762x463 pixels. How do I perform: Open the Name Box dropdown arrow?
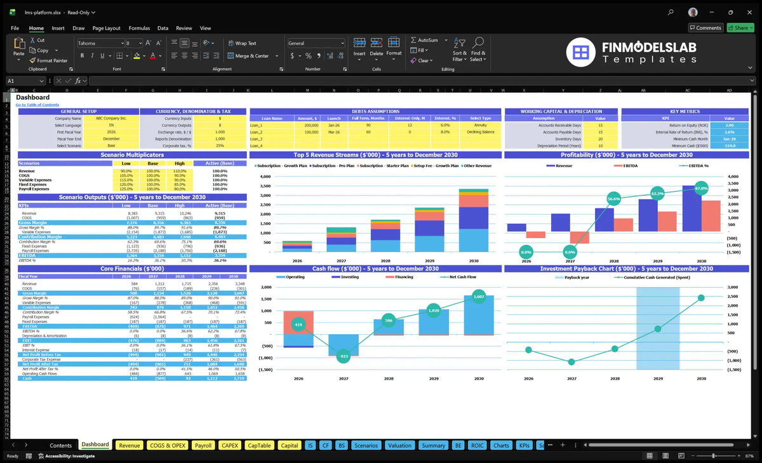[42, 81]
